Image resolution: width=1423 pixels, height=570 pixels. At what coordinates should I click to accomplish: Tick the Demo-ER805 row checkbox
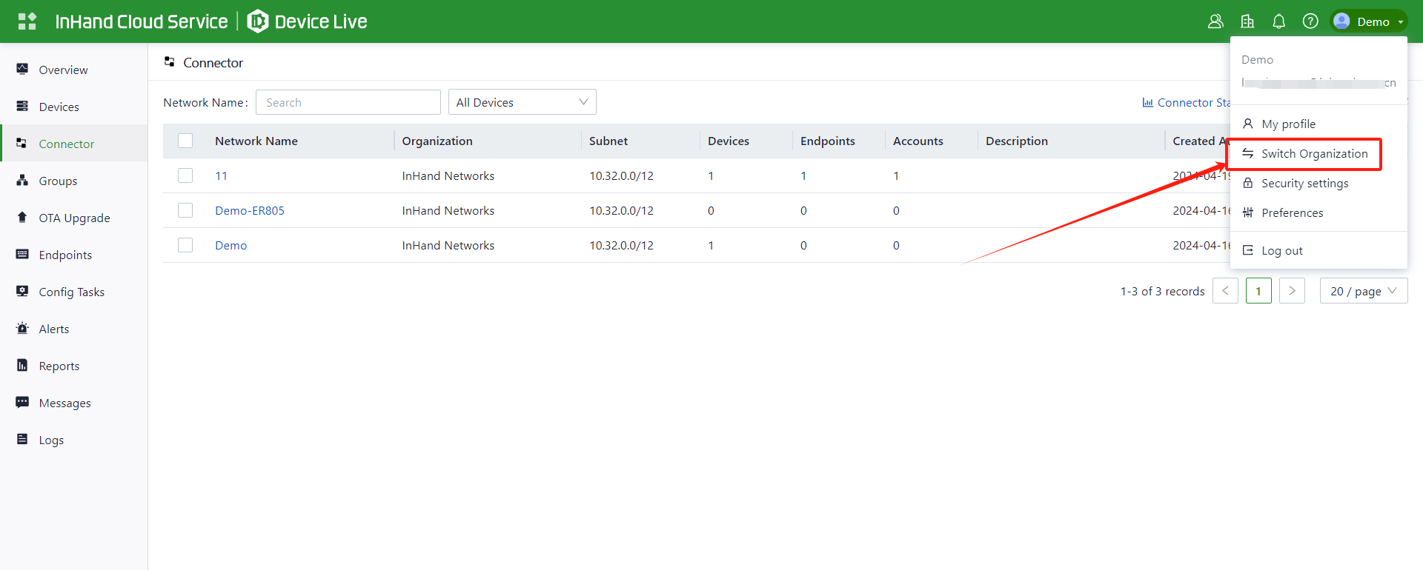coord(185,210)
